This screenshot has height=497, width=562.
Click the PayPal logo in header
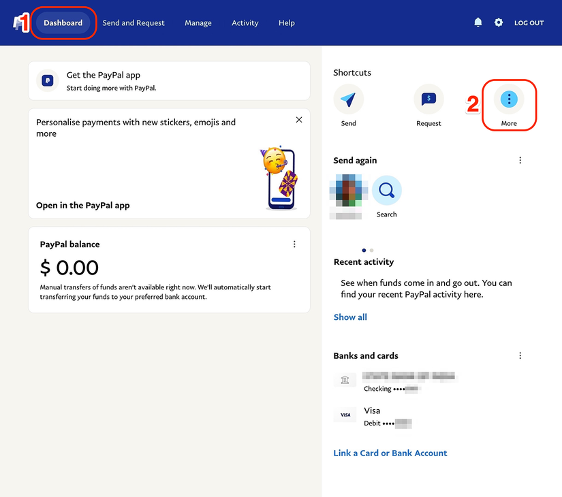tap(18, 22)
